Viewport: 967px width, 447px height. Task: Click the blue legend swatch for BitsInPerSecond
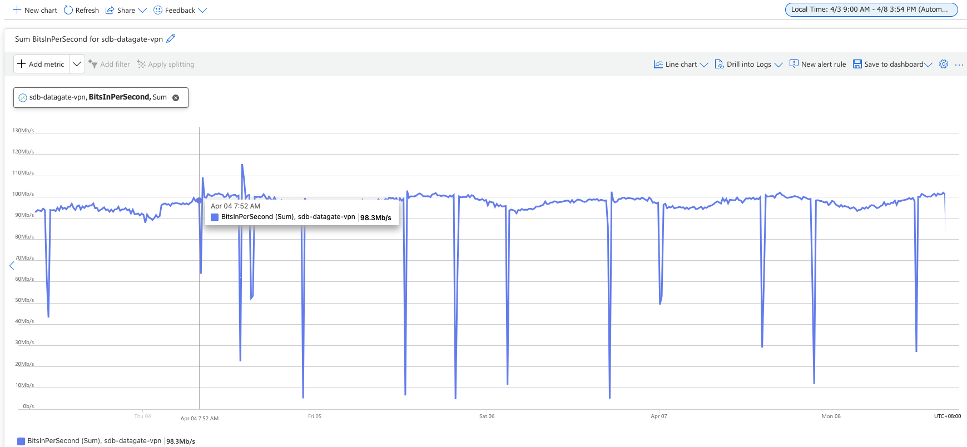[21, 441]
